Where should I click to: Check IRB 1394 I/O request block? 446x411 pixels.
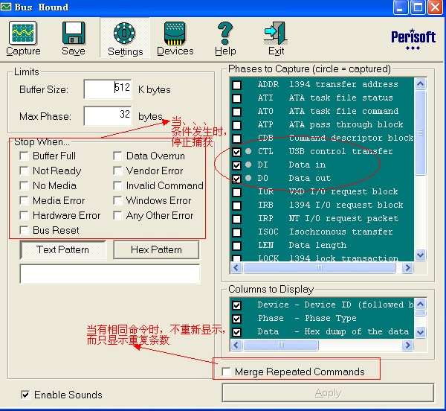tap(236, 205)
